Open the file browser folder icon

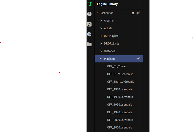tap(89, 44)
